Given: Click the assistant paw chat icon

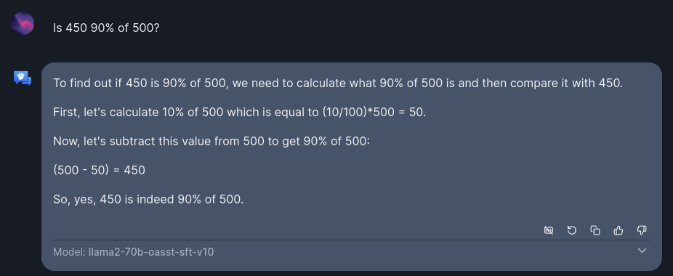Looking at the screenshot, I should tap(23, 78).
